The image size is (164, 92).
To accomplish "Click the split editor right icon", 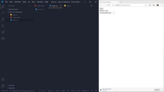I will click(x=91, y=6).
